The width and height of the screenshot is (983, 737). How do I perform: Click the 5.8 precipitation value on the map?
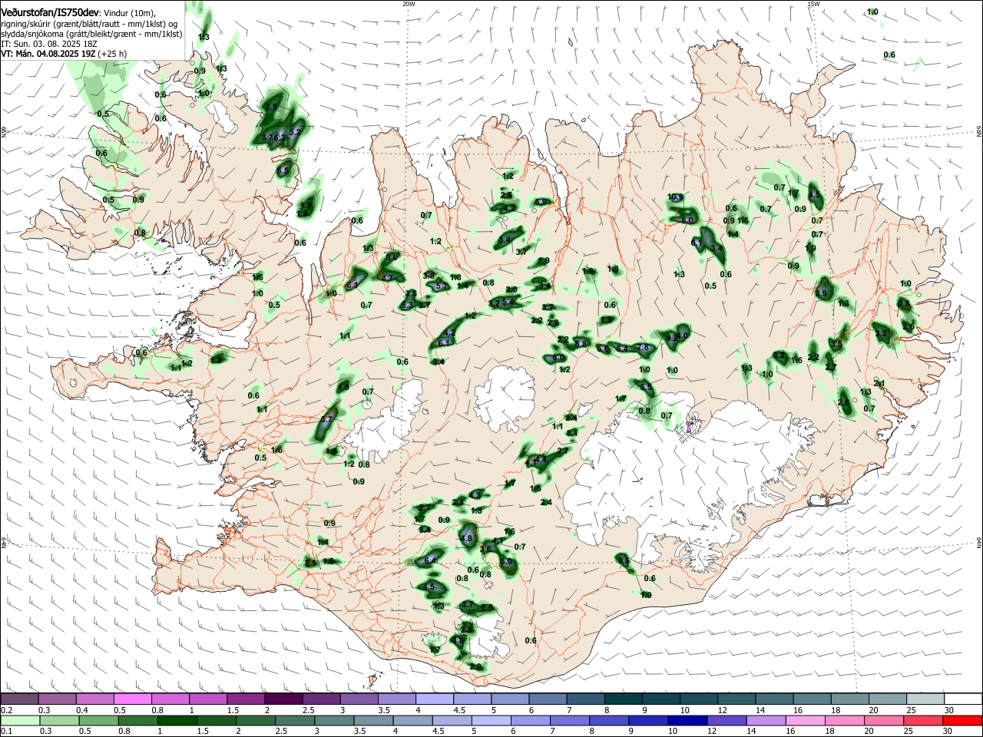(581, 343)
